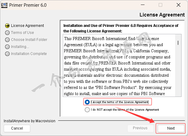This screenshot has width=188, height=136.
Task: Select 'I accept the terms' radio button
Action: [88, 102]
